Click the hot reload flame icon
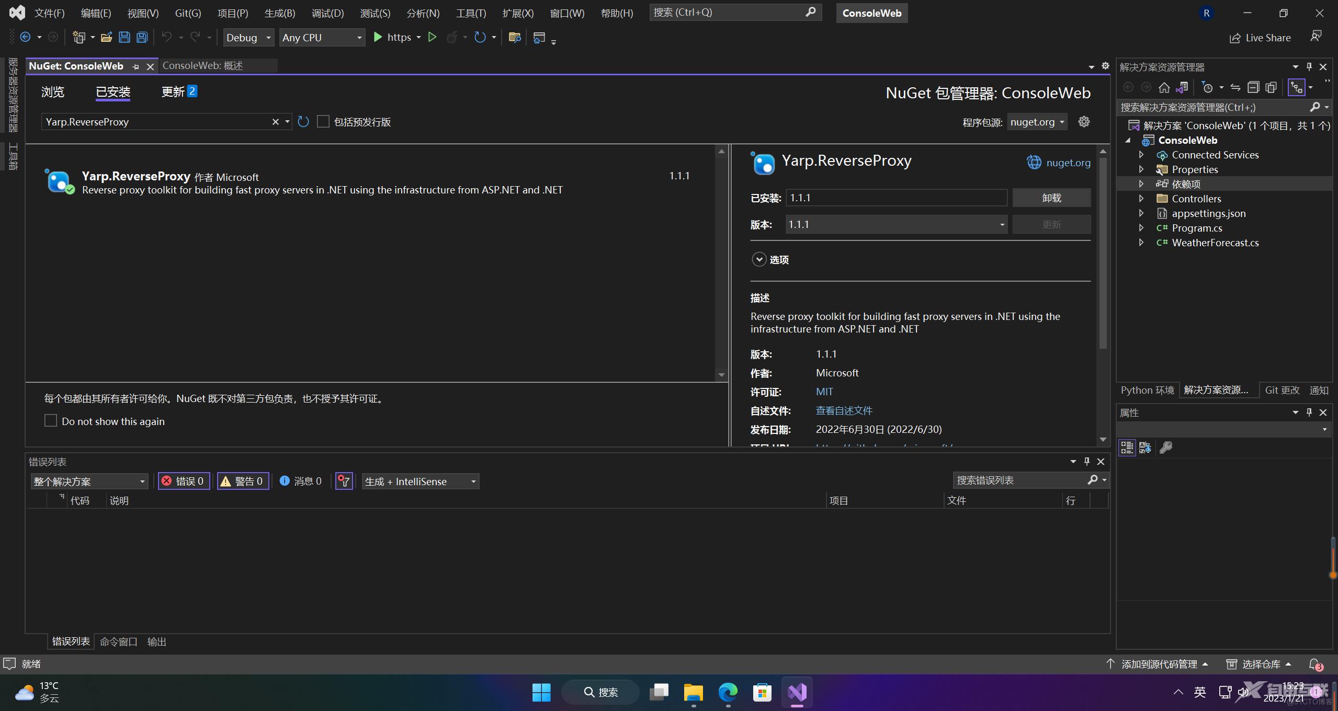1338x711 pixels. pos(452,37)
